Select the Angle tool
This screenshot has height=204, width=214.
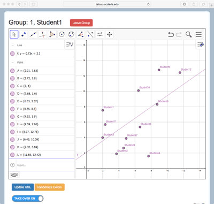(81, 34)
